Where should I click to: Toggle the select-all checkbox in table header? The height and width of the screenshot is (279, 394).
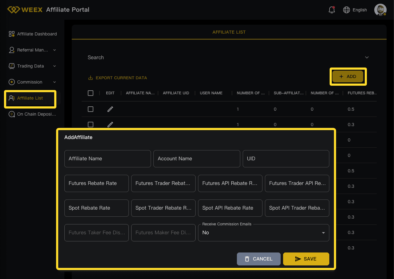pos(91,93)
